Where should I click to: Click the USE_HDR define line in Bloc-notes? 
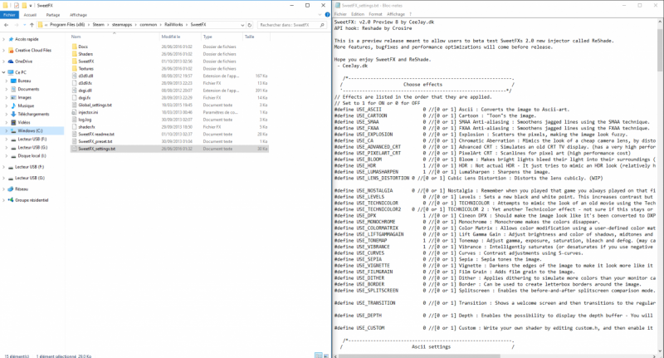[495, 165]
